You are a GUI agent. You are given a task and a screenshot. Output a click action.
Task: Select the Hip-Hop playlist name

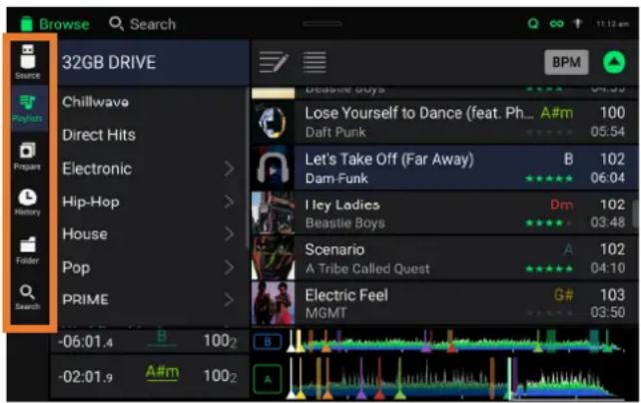pyautogui.click(x=91, y=201)
